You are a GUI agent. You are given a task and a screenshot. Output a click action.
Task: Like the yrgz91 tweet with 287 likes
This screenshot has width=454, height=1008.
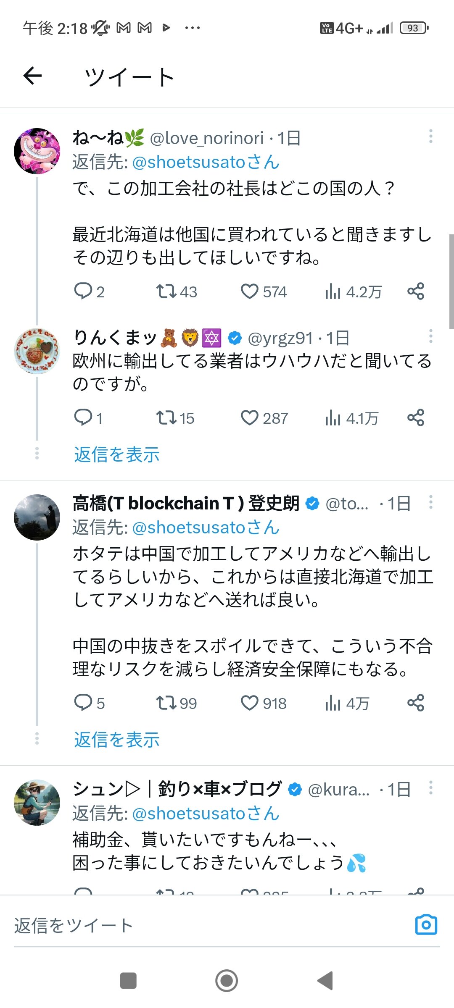point(249,418)
